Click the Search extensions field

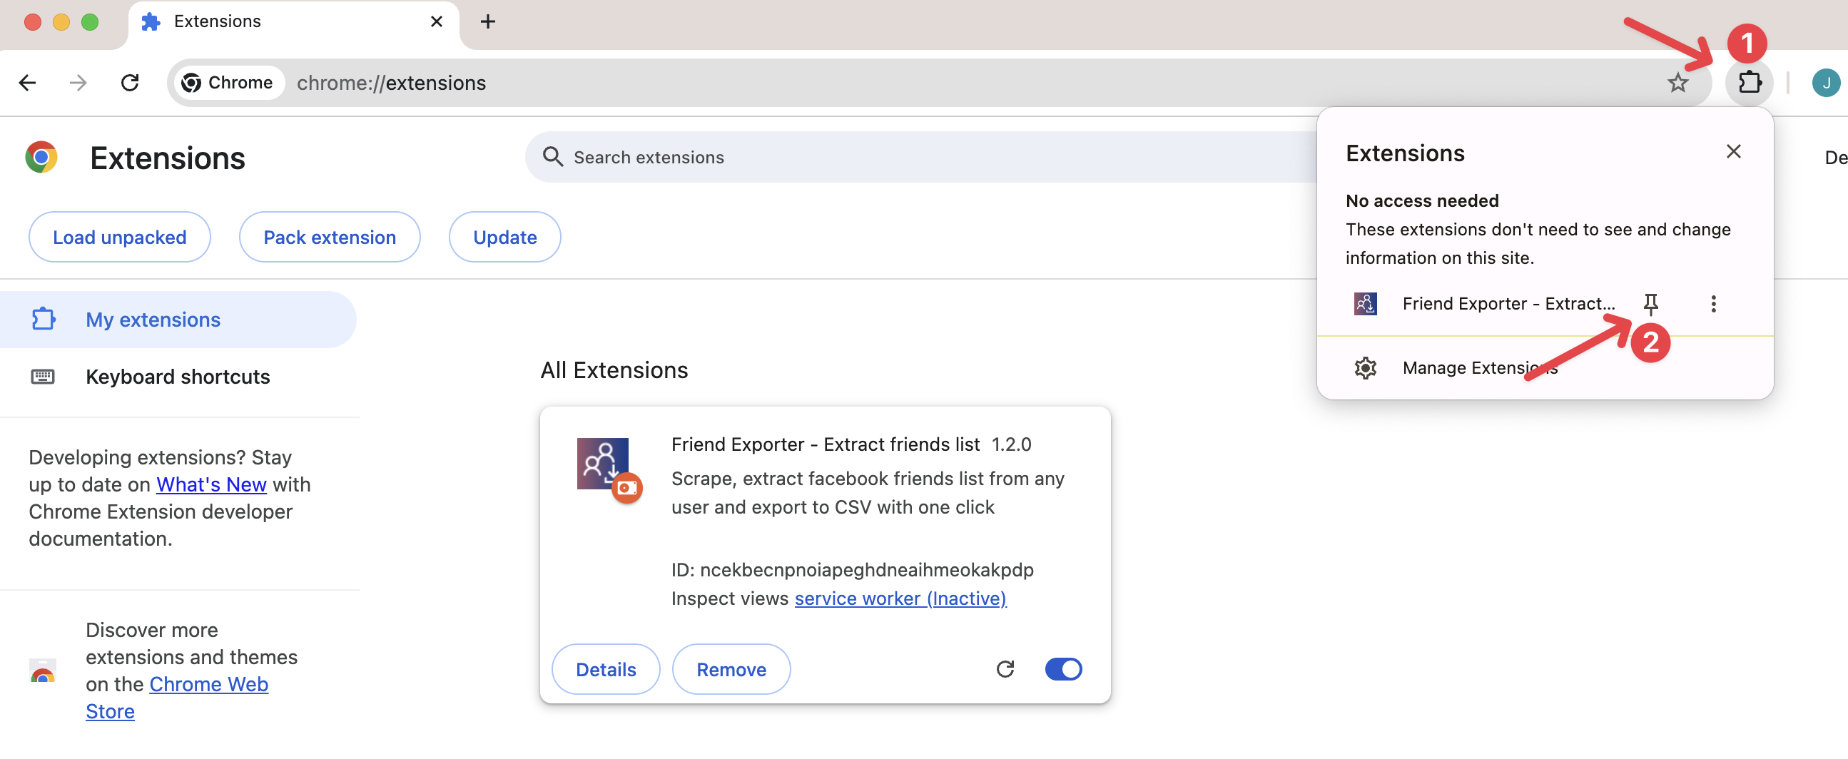pos(921,157)
